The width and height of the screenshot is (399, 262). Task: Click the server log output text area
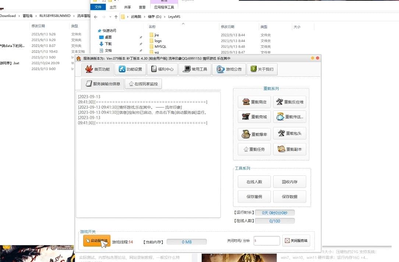[148, 154]
